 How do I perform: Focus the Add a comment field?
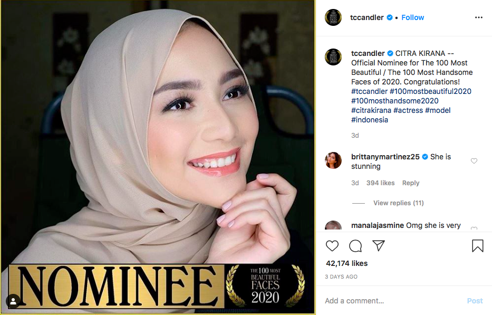pyautogui.click(x=394, y=301)
